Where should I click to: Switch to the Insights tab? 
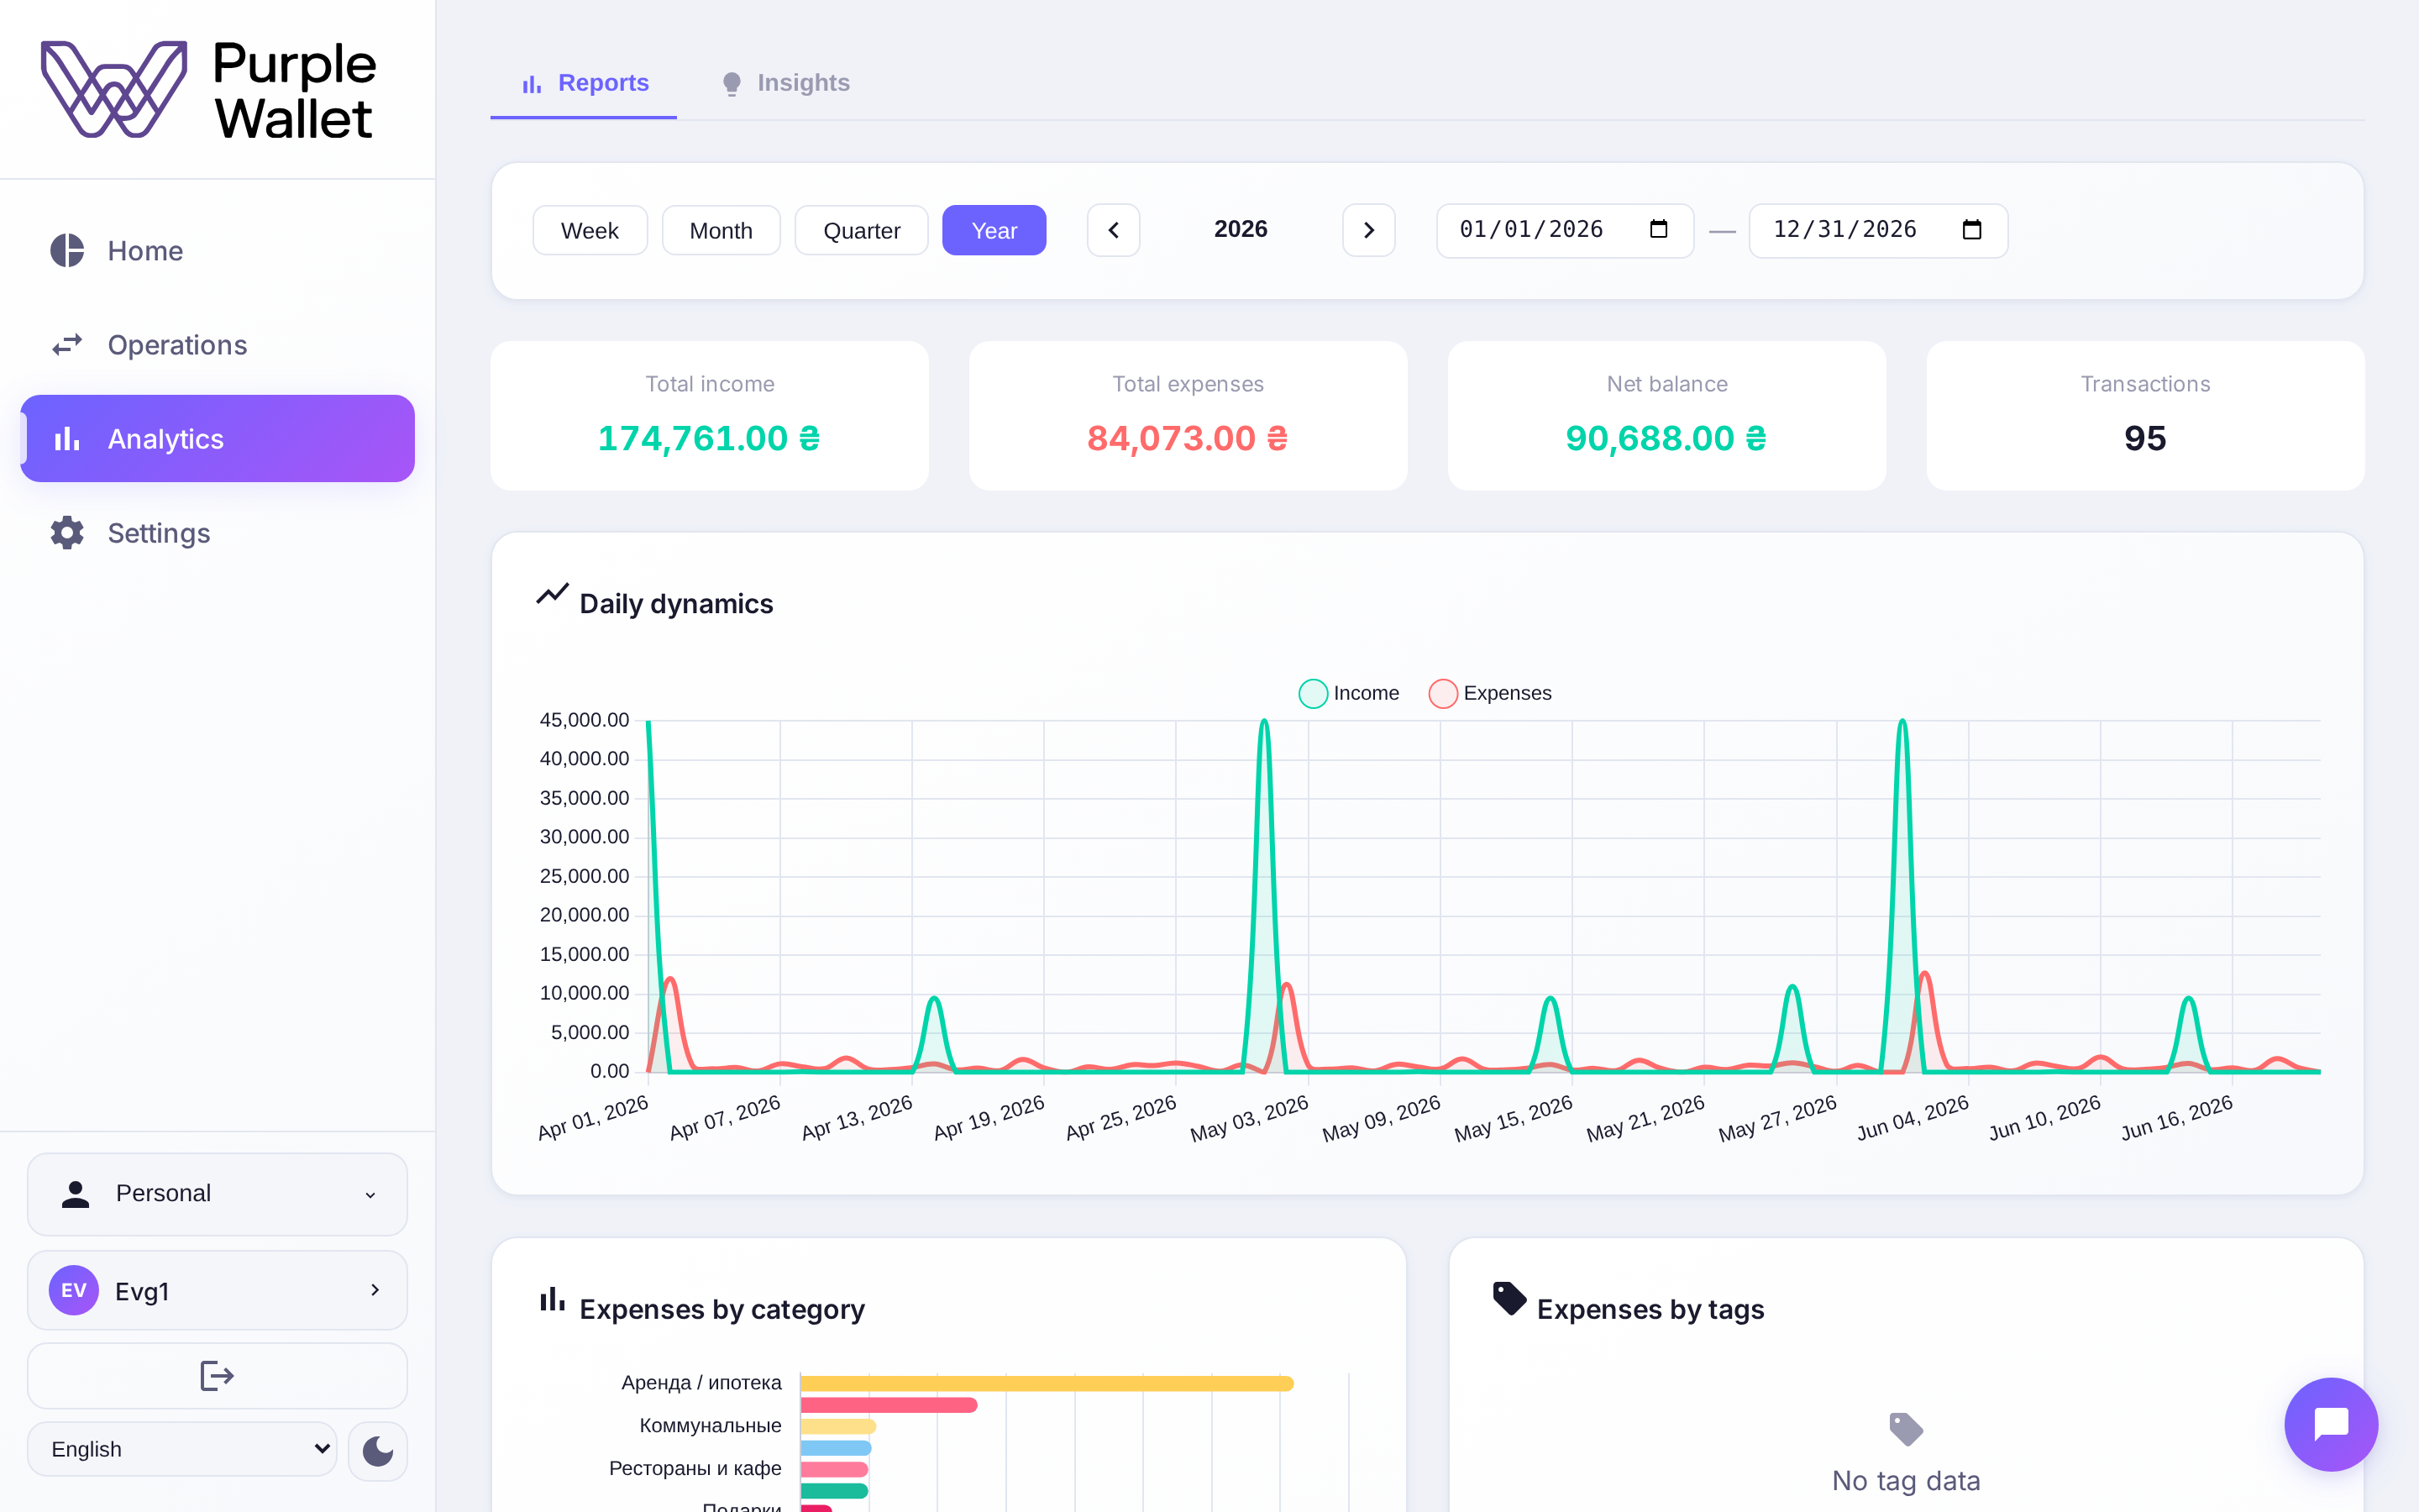click(785, 83)
